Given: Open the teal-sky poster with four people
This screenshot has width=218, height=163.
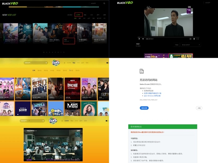Looking at the screenshot, I should click(40, 33).
